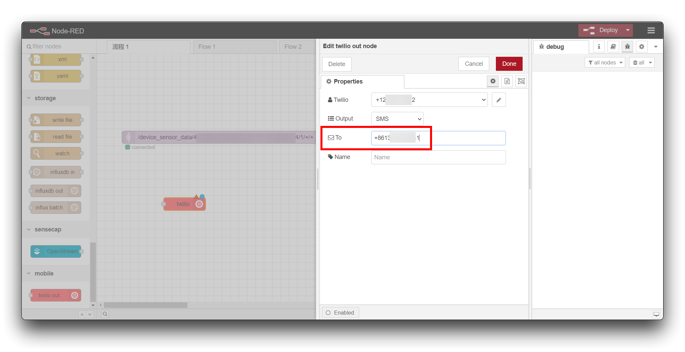Select the device_sensor_data MQTT node on canvas

(219, 137)
